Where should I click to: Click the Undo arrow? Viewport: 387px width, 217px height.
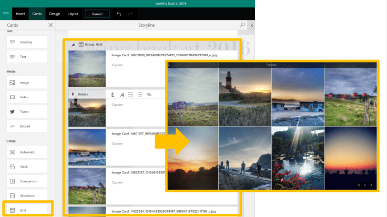[119, 14]
